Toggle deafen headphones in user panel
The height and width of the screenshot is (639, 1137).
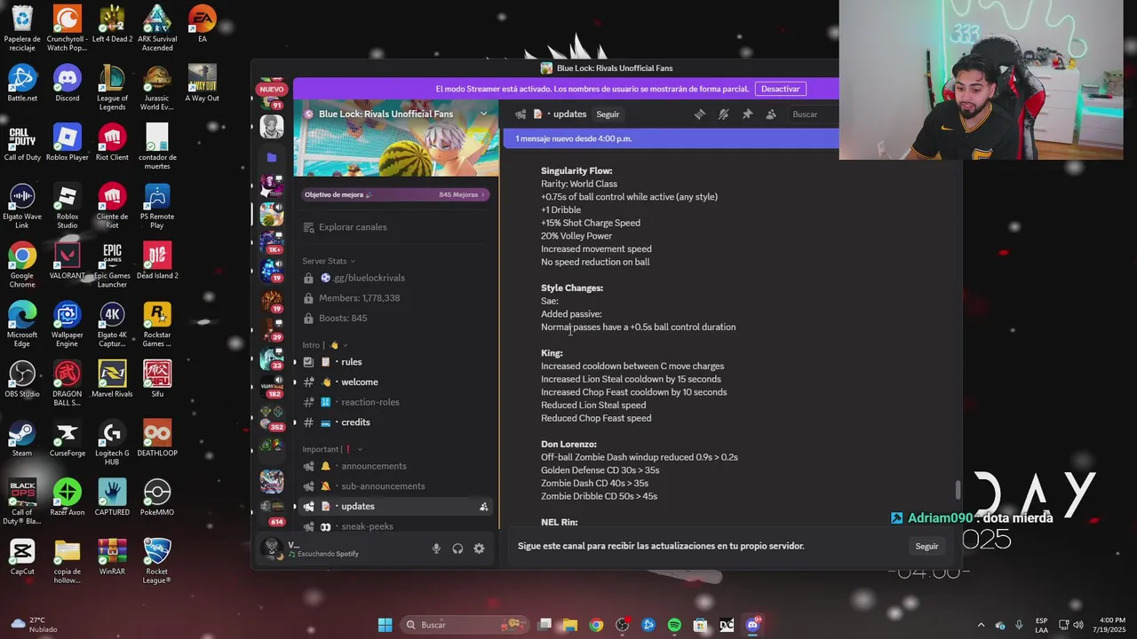(x=457, y=548)
